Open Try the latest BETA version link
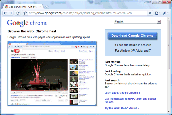Screen dimensions: 172x115 [122, 108]
